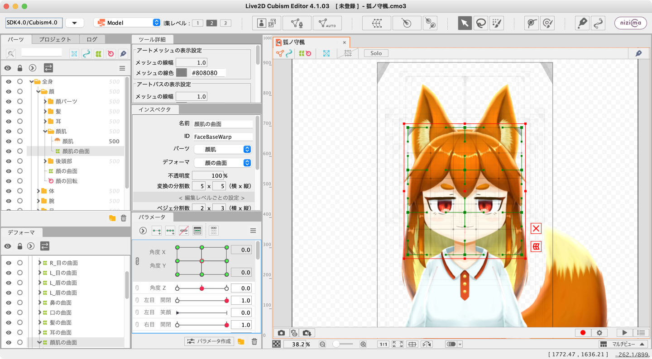
Task: Toggle visibility of the 耳 folder
Action: point(8,121)
